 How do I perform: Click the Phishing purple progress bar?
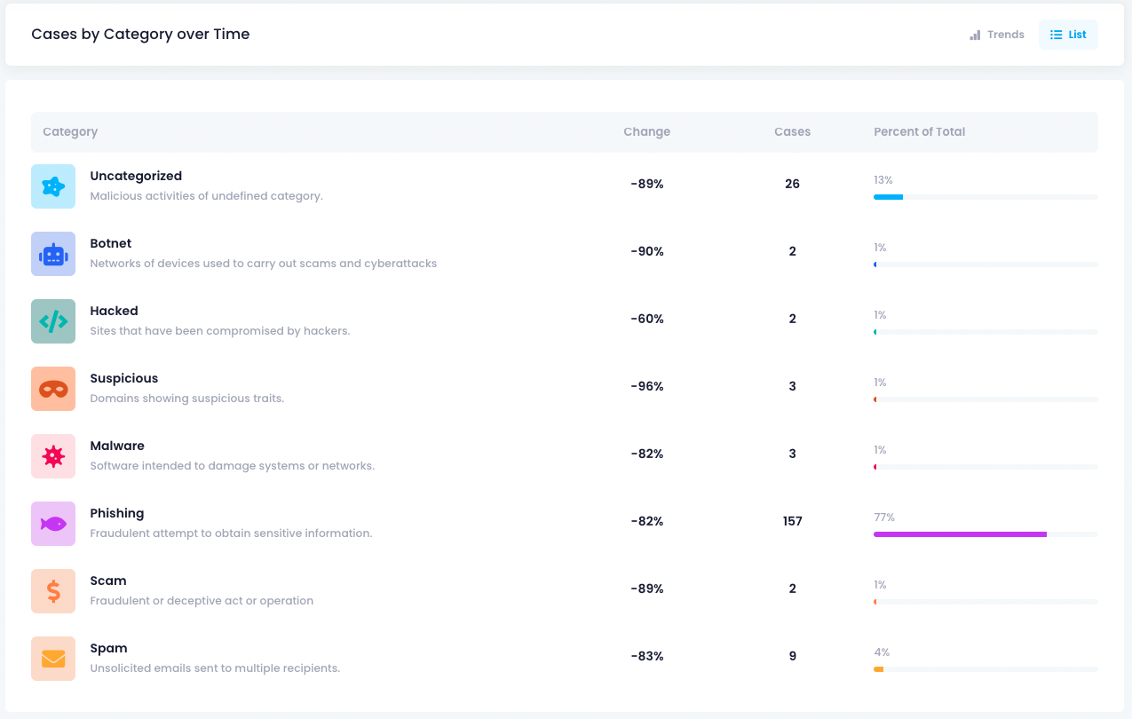(x=960, y=534)
